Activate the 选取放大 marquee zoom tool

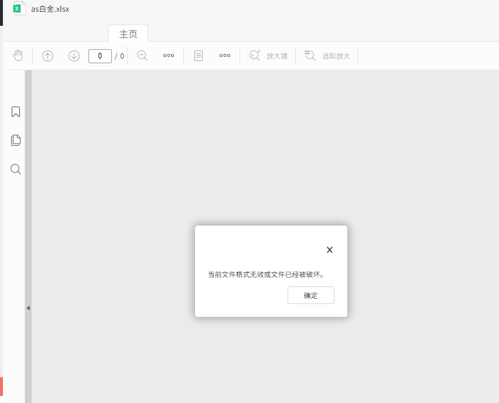pyautogui.click(x=327, y=56)
